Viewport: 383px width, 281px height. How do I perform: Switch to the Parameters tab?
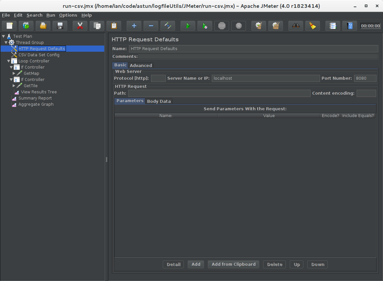[x=130, y=101]
